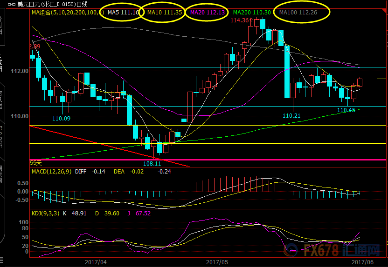Click the 2017/06 date on time axis
Screen dimensions: 388x267
361,262
